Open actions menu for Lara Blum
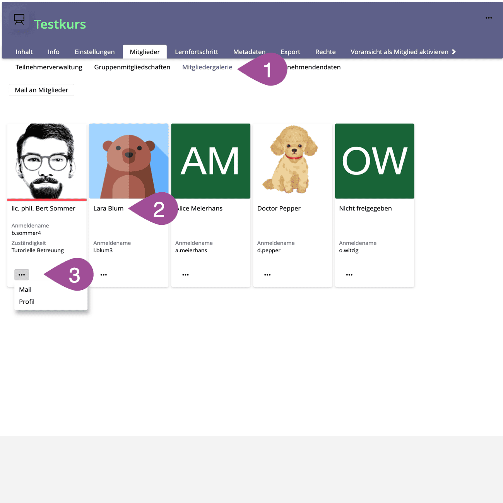The height and width of the screenshot is (503, 503). pyautogui.click(x=104, y=275)
